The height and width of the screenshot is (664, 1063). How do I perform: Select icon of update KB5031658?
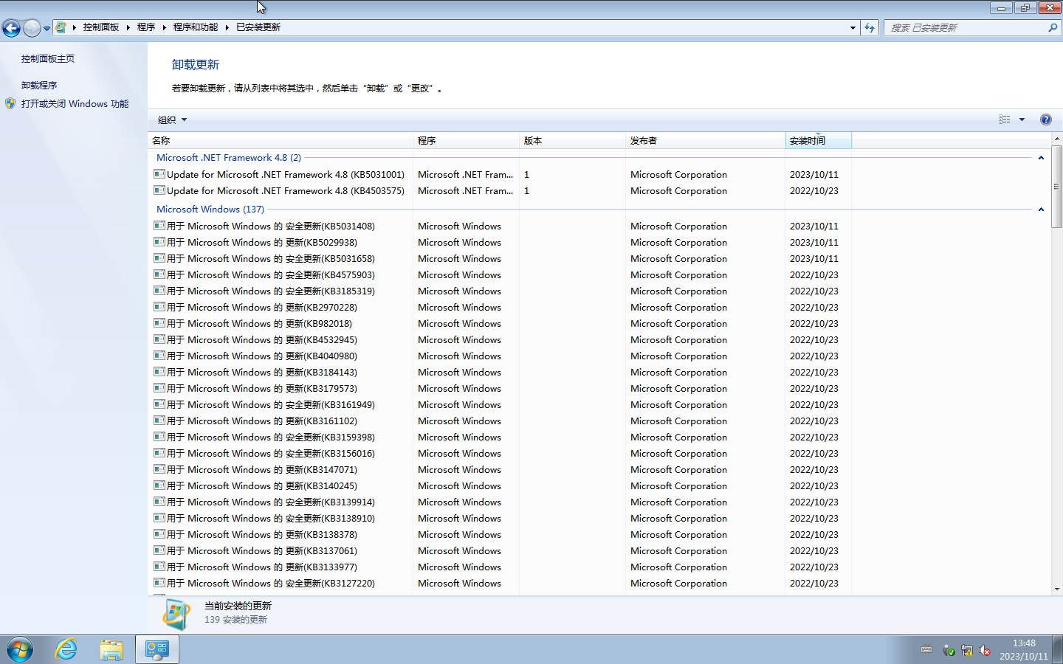coord(159,258)
